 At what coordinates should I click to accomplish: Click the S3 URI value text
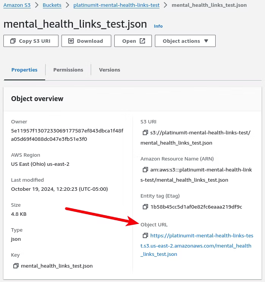[196, 138]
